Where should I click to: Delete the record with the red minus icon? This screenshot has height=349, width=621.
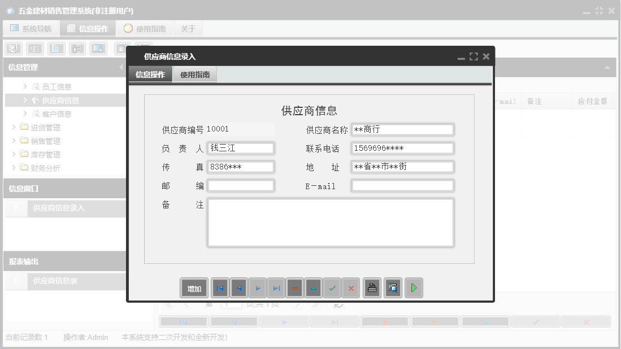(x=294, y=287)
